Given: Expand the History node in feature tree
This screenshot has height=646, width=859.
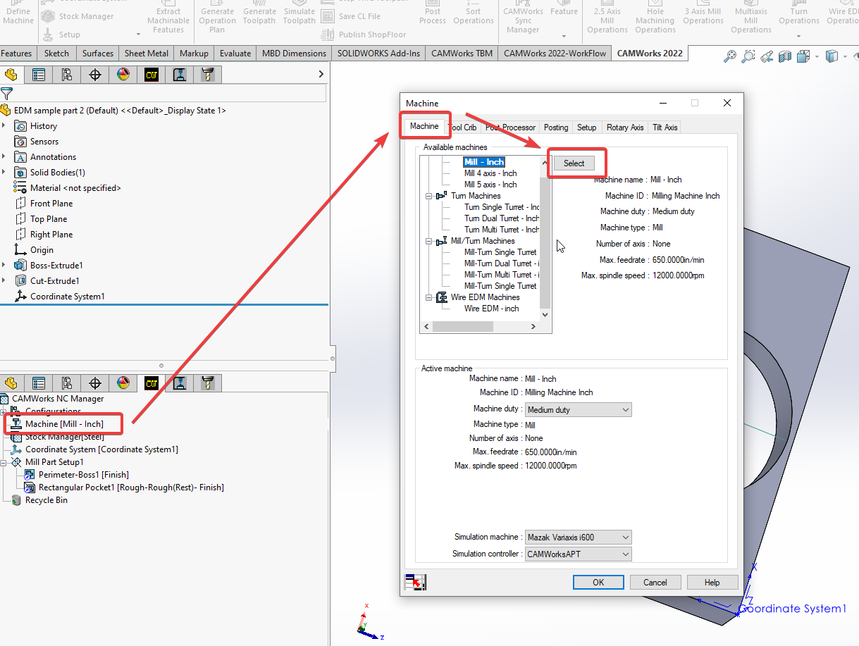Looking at the screenshot, I should click(4, 126).
